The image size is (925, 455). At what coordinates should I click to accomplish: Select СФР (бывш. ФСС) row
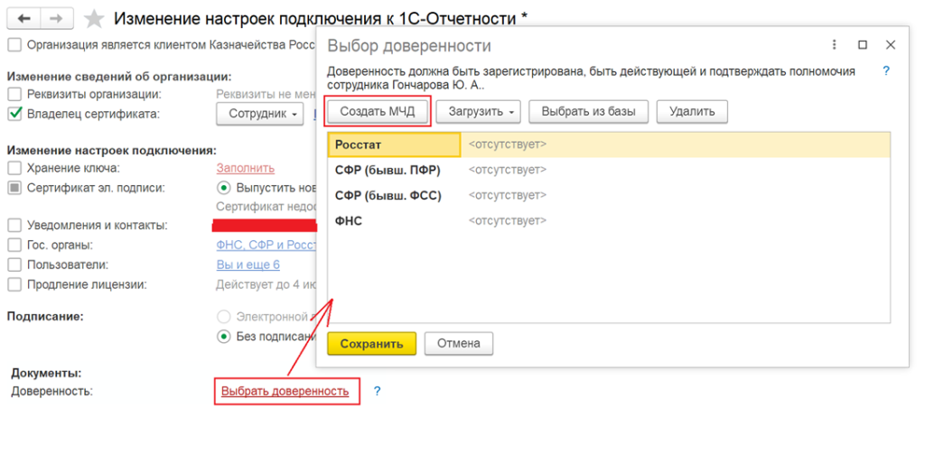(x=609, y=195)
